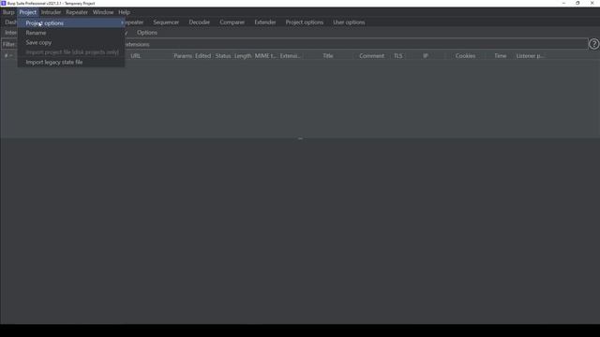Sort by Comment column header
The width and height of the screenshot is (600, 337).
(371, 56)
